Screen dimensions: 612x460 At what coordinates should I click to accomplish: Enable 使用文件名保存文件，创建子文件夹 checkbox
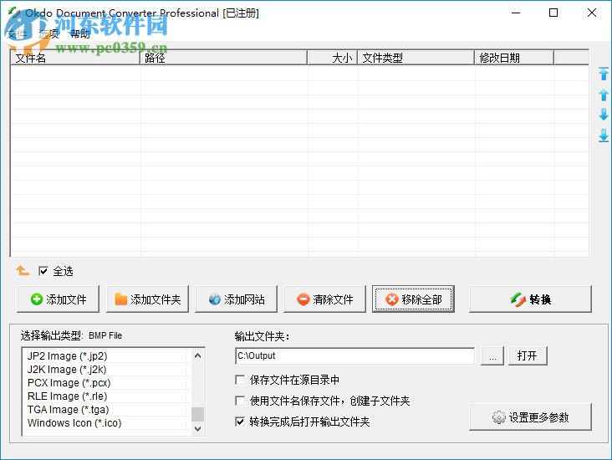coord(240,401)
